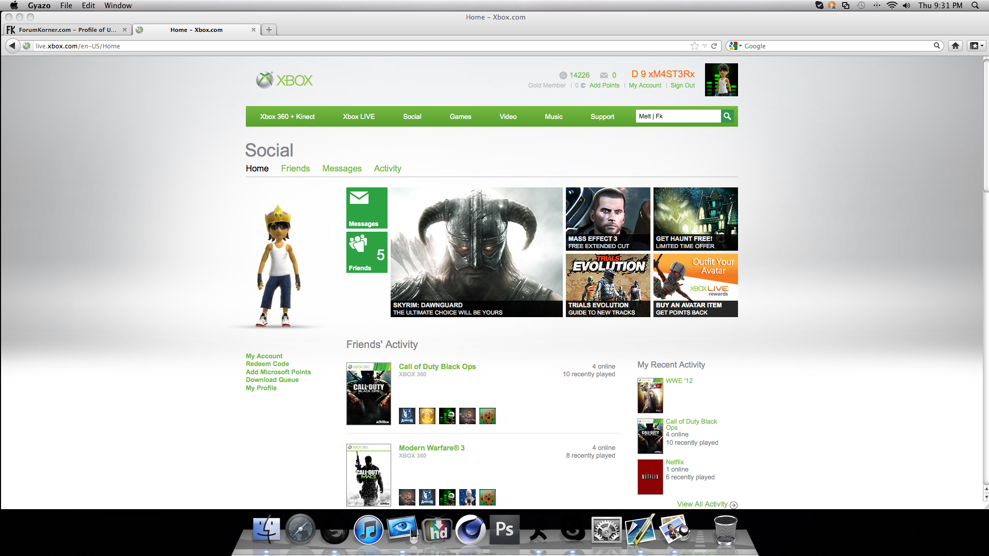Click the Sign Out link
Image resolution: width=989 pixels, height=556 pixels.
tap(682, 85)
